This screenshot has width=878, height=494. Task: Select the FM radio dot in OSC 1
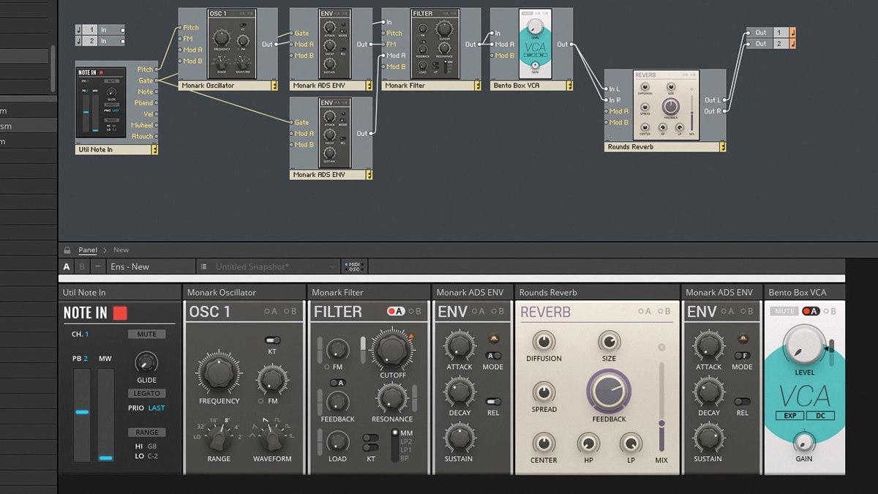(x=262, y=401)
